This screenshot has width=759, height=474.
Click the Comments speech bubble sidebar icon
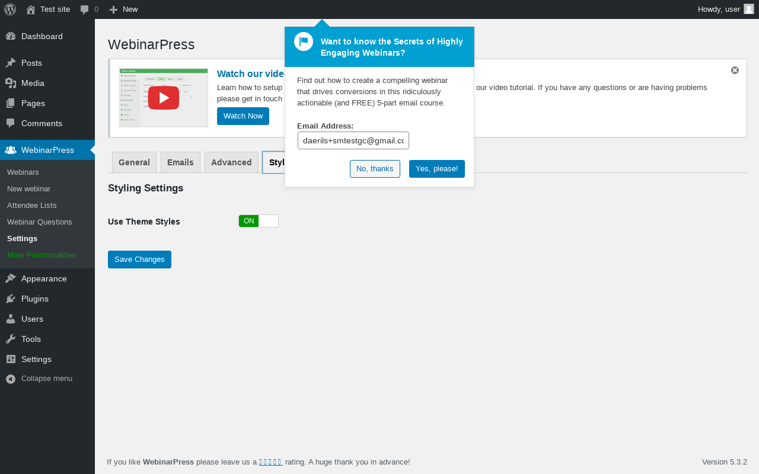coord(11,123)
